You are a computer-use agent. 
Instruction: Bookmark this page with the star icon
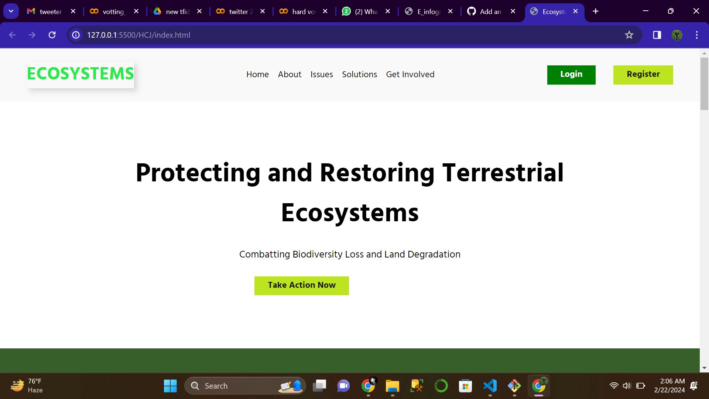click(x=629, y=35)
